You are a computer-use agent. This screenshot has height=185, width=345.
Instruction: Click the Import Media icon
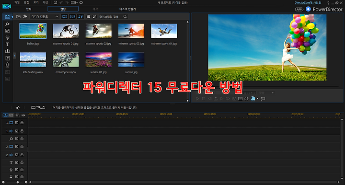[18, 16]
